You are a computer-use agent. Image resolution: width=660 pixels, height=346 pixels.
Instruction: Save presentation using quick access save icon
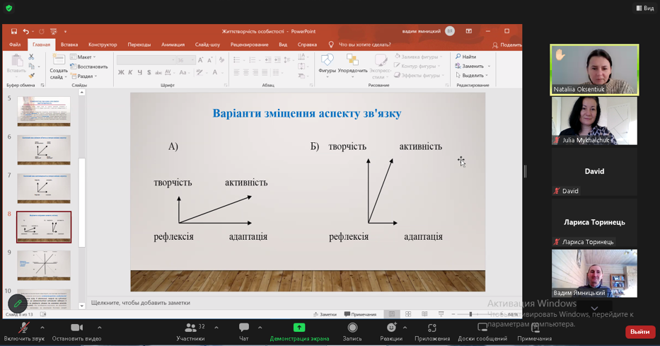point(14,32)
